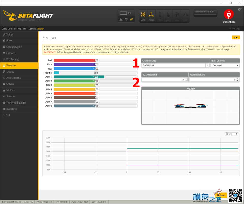Viewport: 244px width, 204px height.
Task: Open the Configuration tab
Action: coord(19,47)
